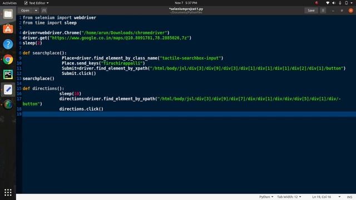The image size is (356, 200).
Task: Open the globe application in the dock
Action: coord(8,104)
